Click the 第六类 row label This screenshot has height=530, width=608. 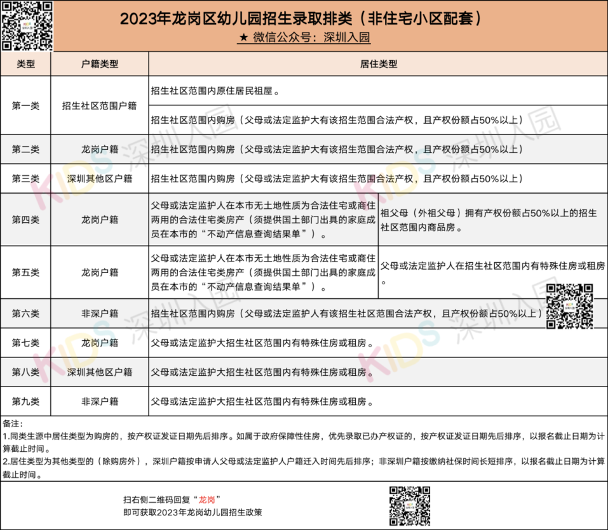(x=25, y=314)
